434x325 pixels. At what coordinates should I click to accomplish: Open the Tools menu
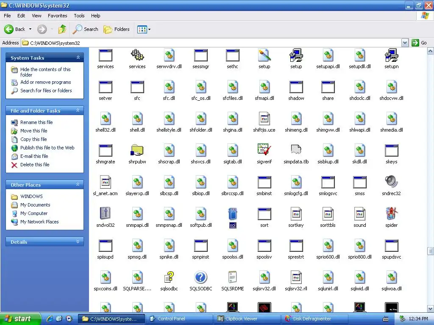(x=79, y=16)
